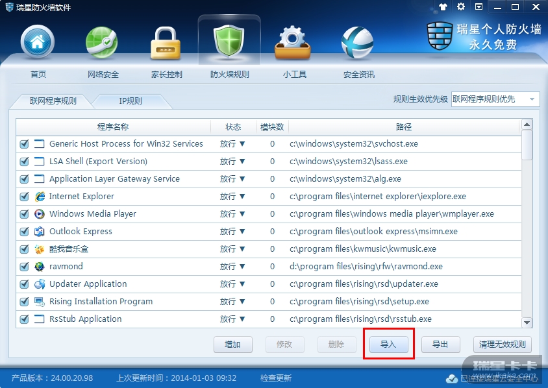The width and height of the screenshot is (548, 388).
Task: Toggle RsStub Application rule checkbox
Action: coord(24,319)
